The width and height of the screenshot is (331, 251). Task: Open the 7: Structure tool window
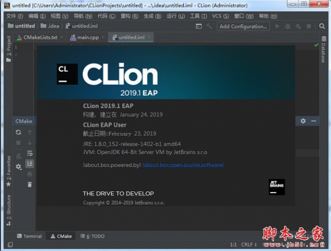point(8,210)
